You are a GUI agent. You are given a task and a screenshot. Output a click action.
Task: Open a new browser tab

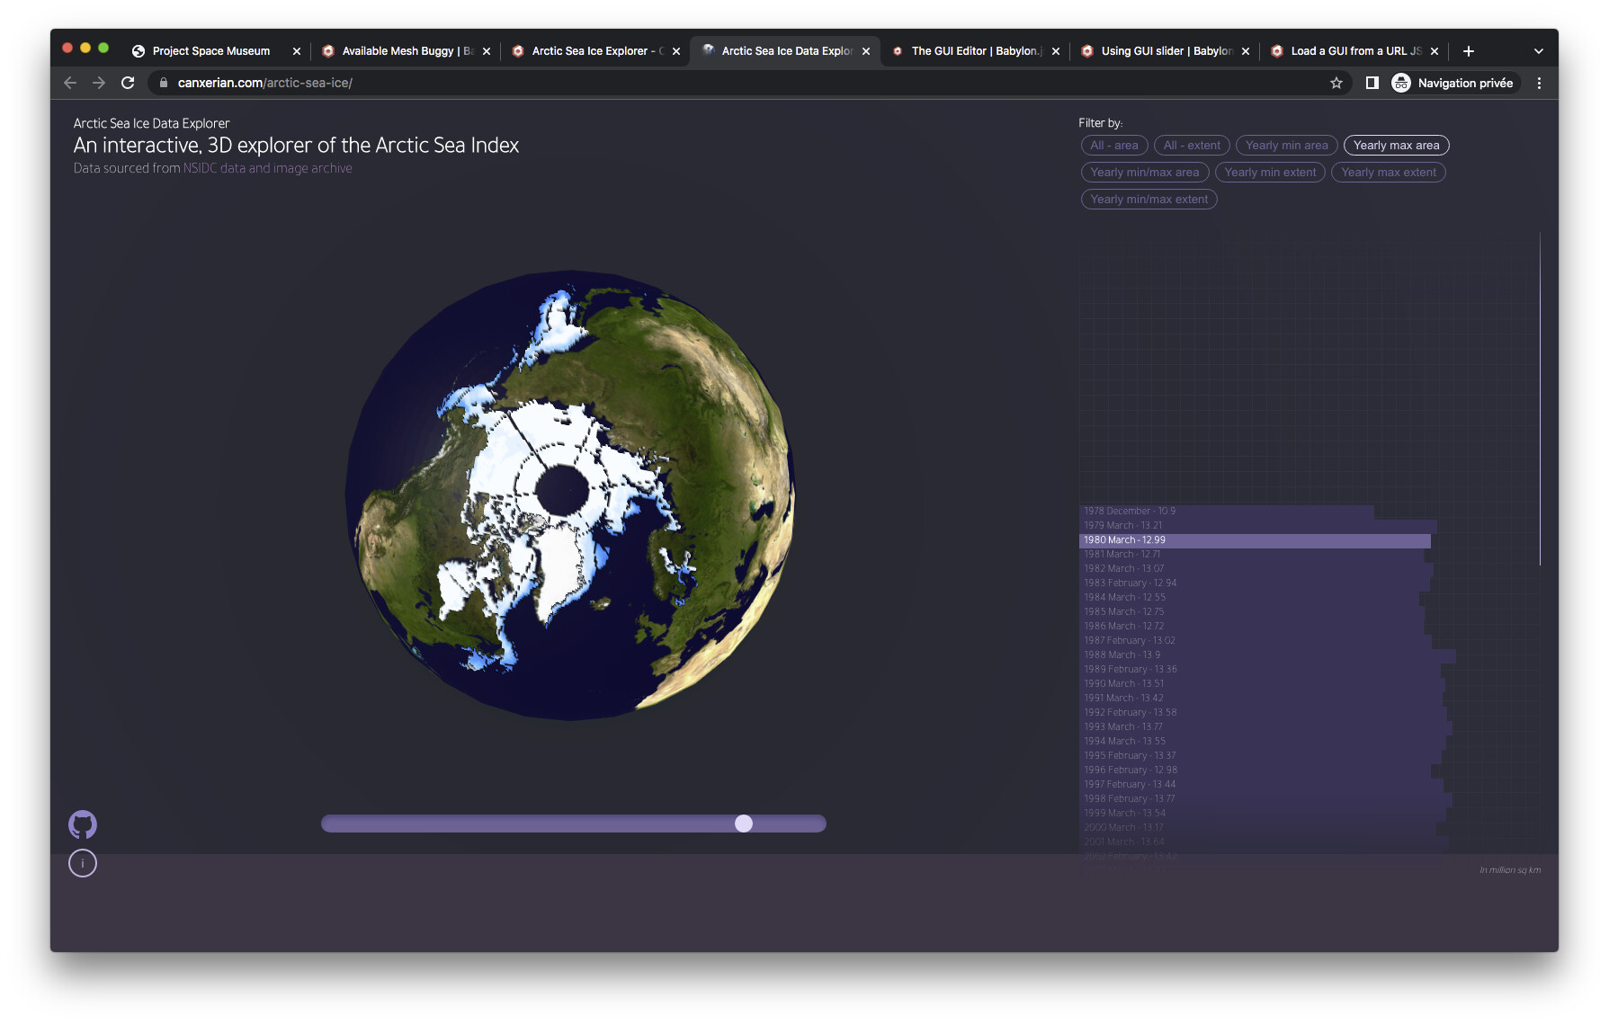[1469, 51]
